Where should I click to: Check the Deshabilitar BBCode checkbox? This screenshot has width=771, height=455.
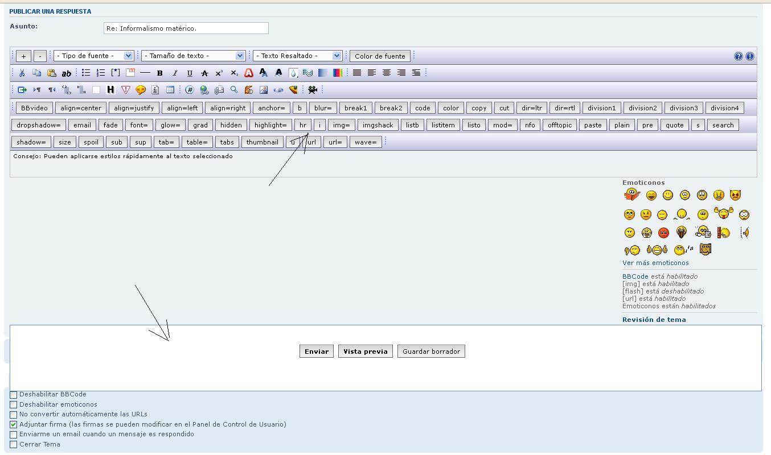pos(14,395)
